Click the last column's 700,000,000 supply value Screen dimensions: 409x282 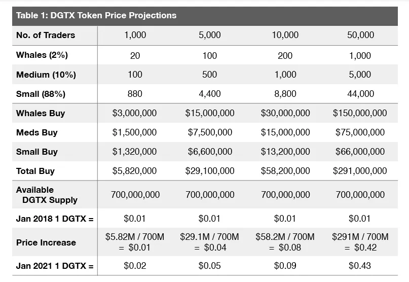coord(360,195)
